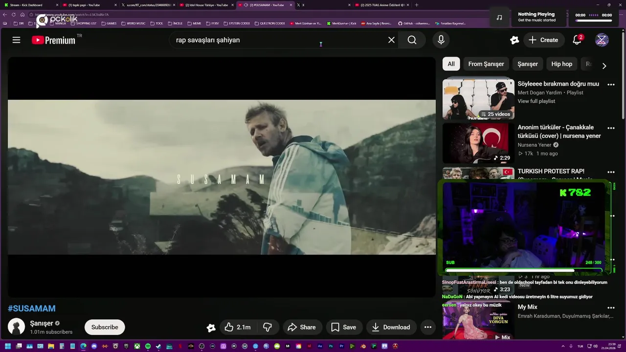Run the search with the magnifier button

click(x=412, y=40)
